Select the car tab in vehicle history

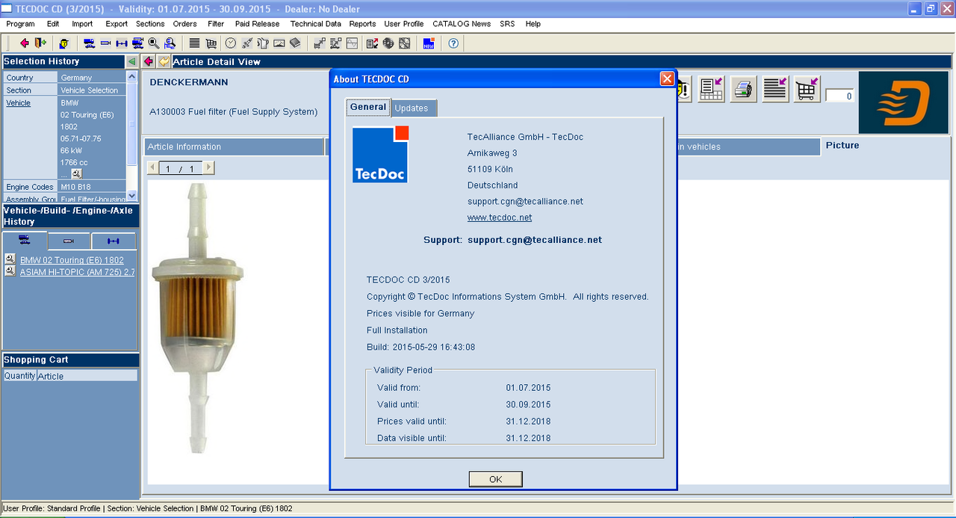click(25, 241)
